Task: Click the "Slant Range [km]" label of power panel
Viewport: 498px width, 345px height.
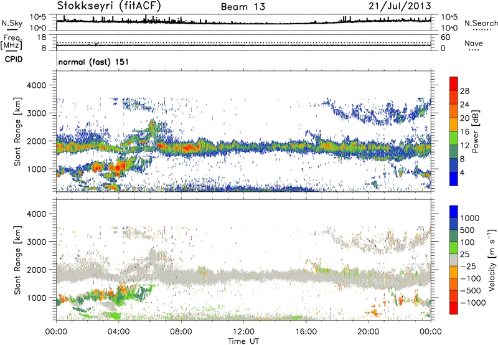Action: [x=17, y=131]
